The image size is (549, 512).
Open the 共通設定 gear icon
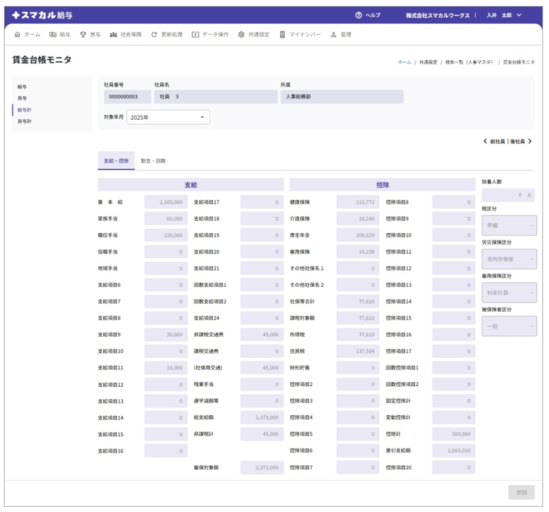(x=241, y=34)
